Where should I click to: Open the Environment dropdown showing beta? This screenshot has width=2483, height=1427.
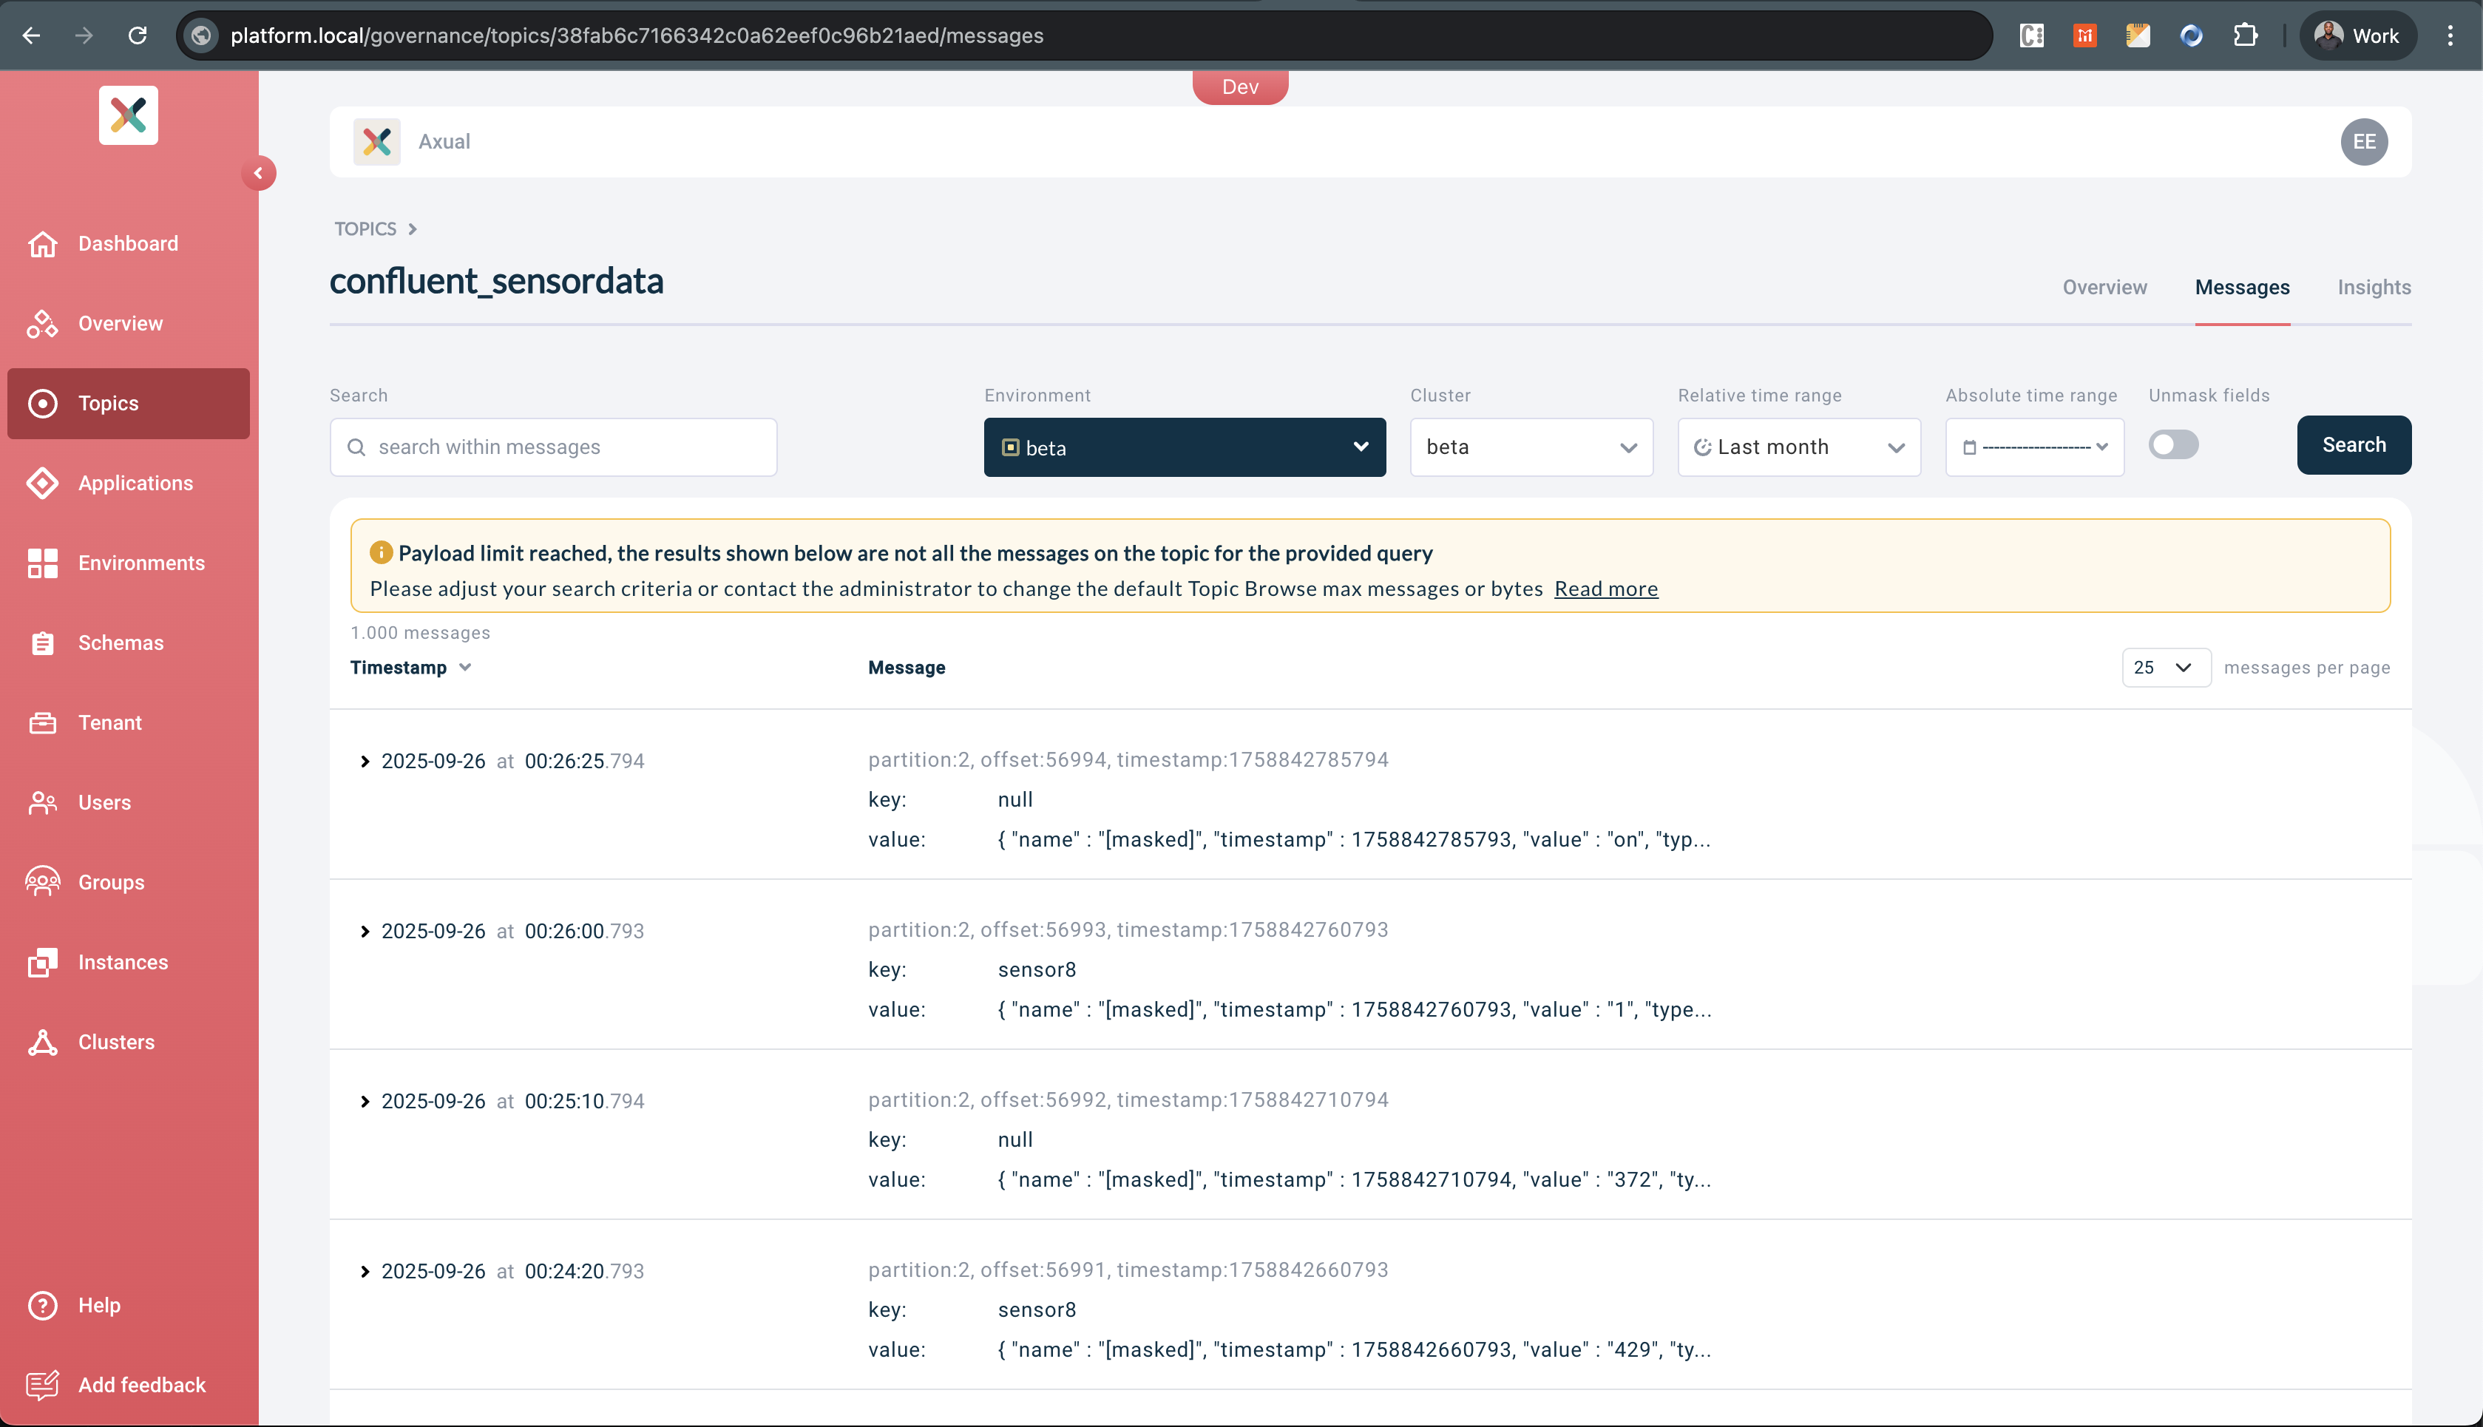1185,447
